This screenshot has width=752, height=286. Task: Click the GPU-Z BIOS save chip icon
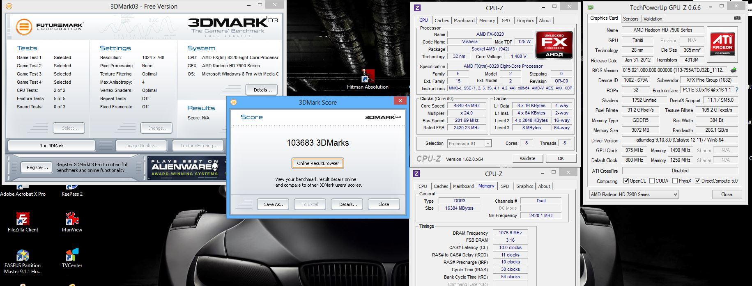[734, 70]
